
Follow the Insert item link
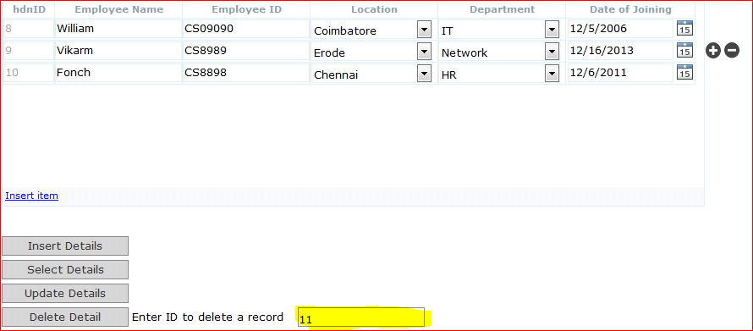pyautogui.click(x=31, y=196)
